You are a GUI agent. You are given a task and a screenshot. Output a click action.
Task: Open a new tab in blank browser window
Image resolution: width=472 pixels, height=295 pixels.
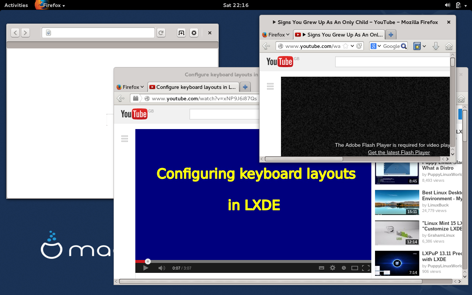coord(181,33)
